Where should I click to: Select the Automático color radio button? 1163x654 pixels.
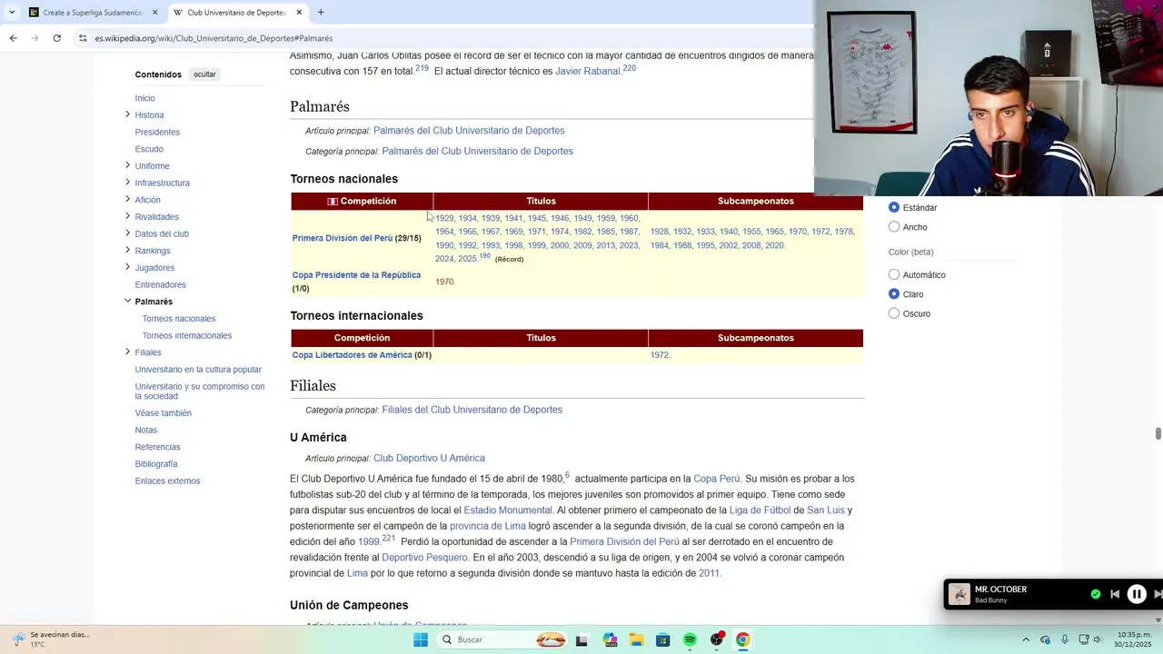[894, 274]
